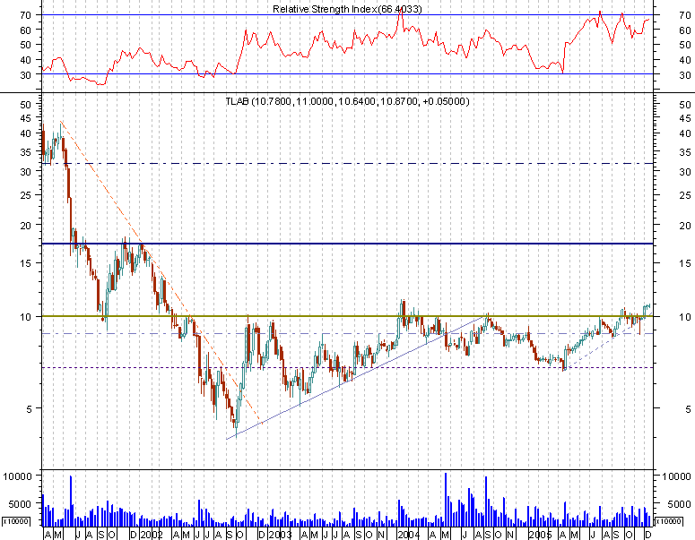This screenshot has width=695, height=540.
Task: Click the 15 label on left price axis
Action: (x=26, y=263)
